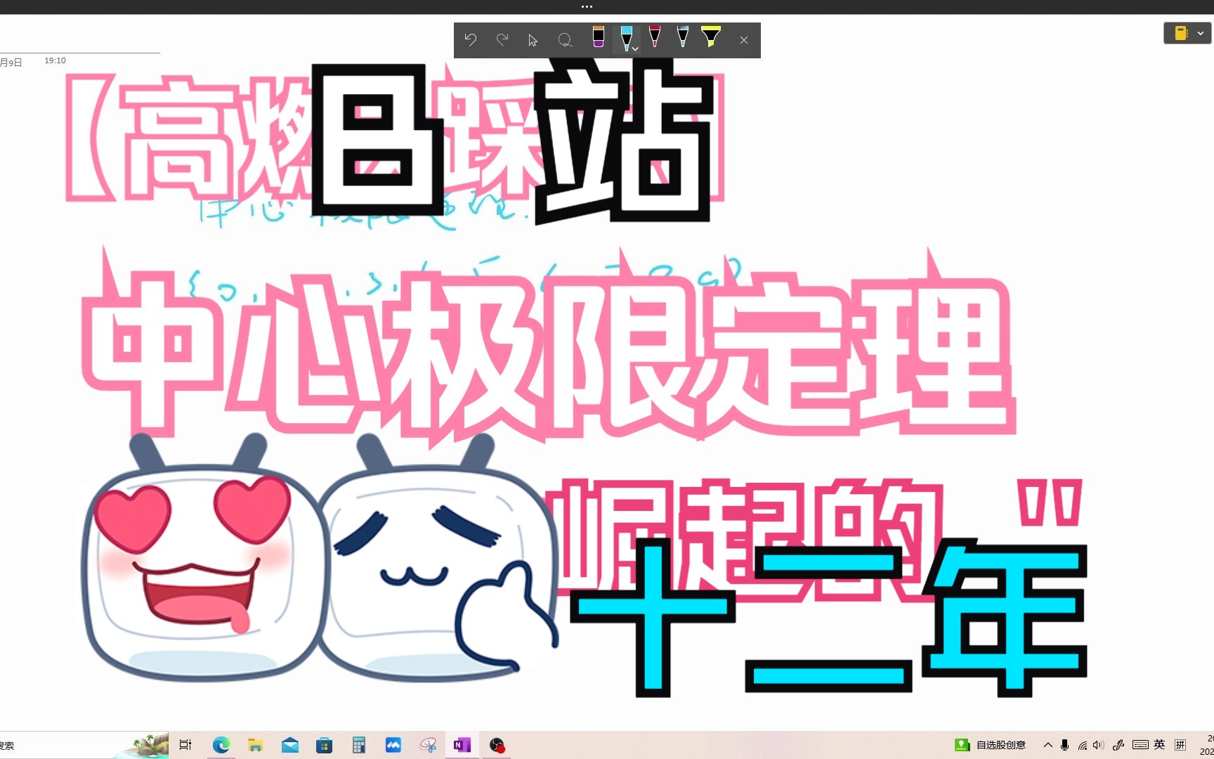1214x759 pixels.
Task: Click the 拼 Pinyin IME indicator
Action: click(x=1180, y=745)
